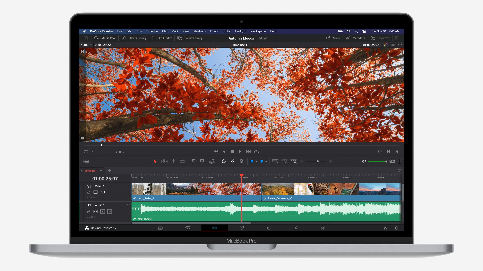Open the Effects Library panel
This screenshot has height=271, width=483.
(134, 38)
